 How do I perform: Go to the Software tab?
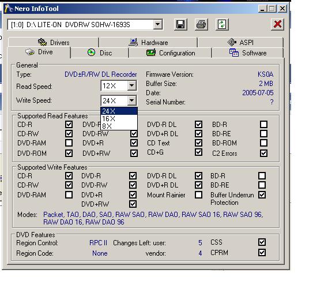pyautogui.click(x=248, y=53)
